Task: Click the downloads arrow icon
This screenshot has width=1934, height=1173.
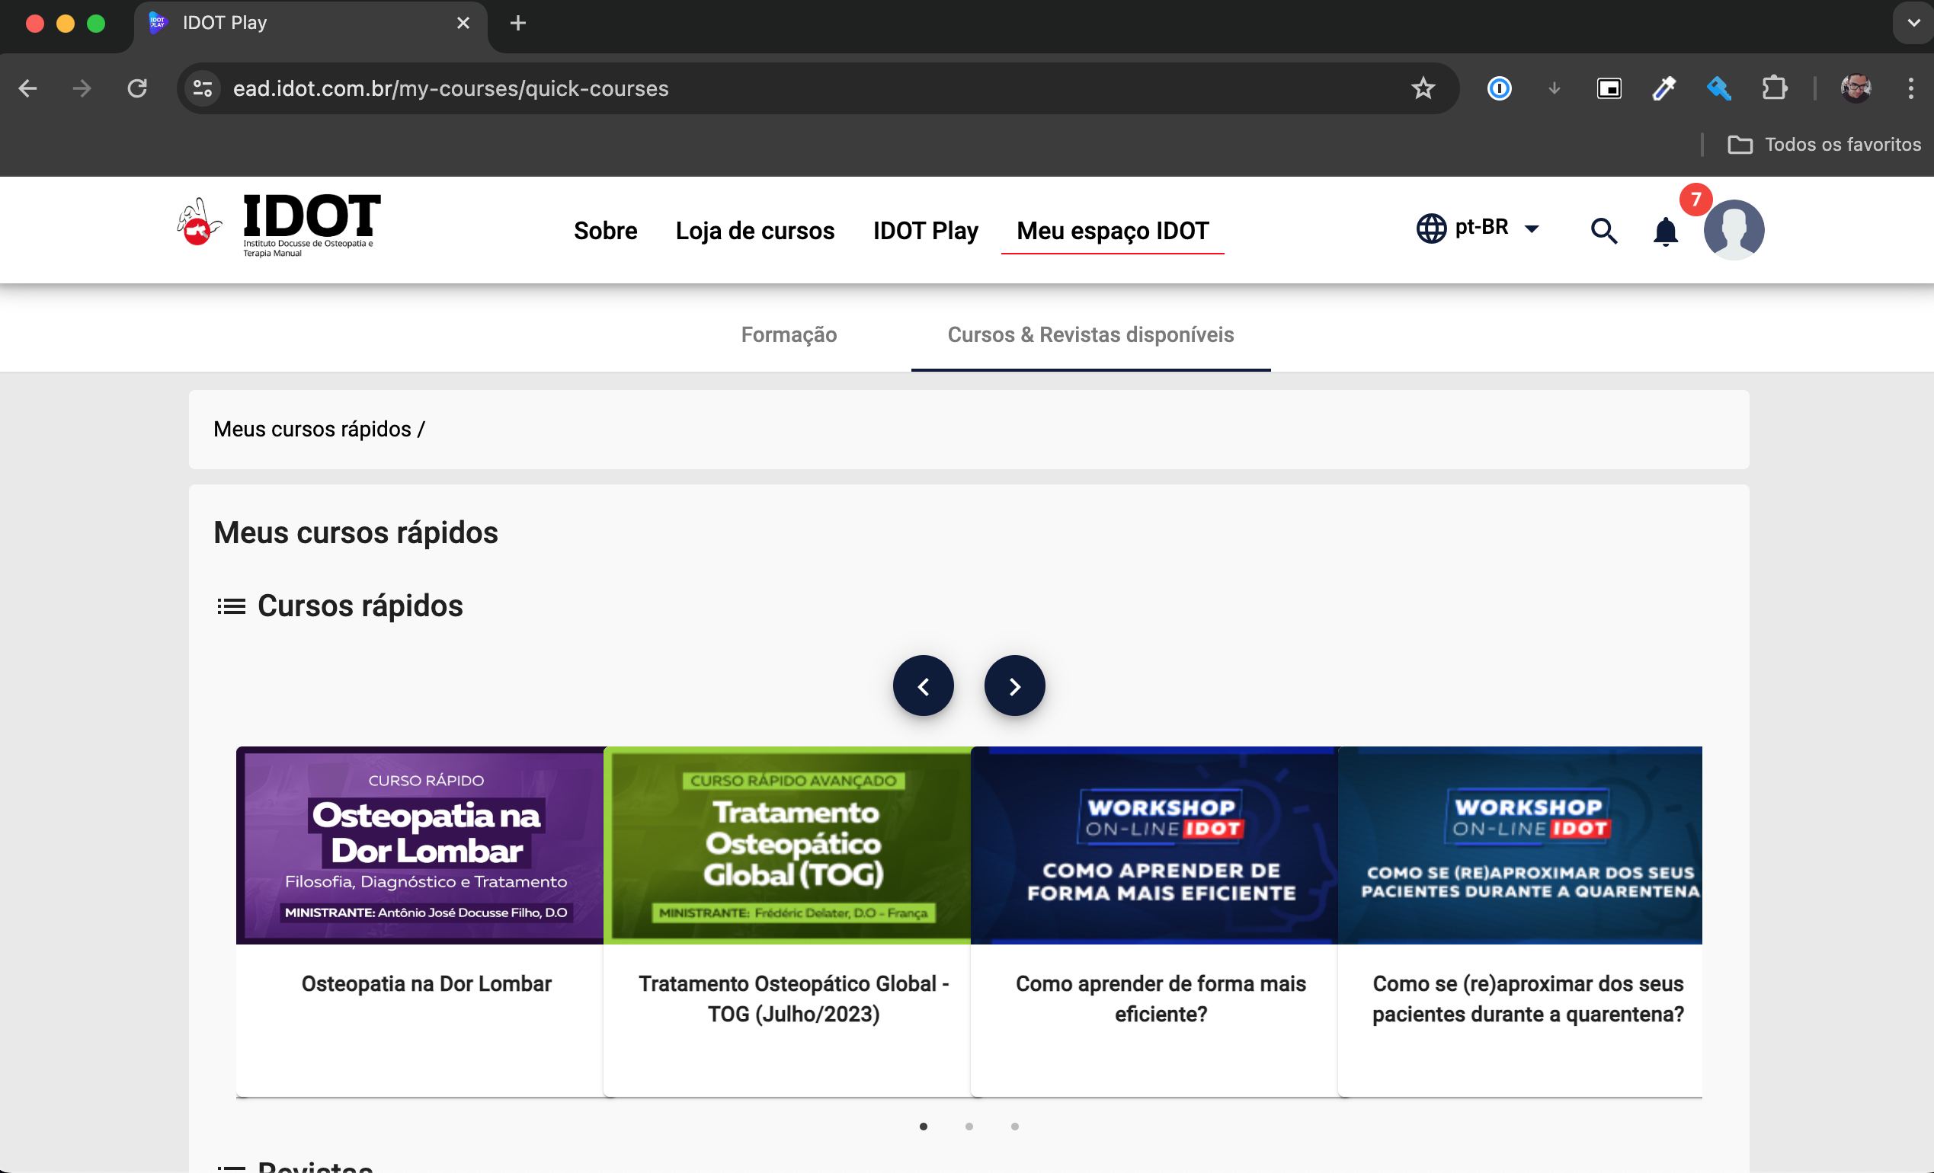Action: pyautogui.click(x=1554, y=88)
